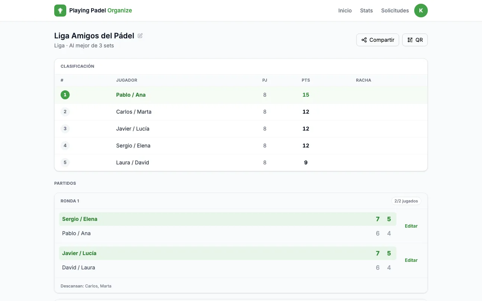Screen dimensions: 482x301
Task: Open the QR code button
Action: click(x=415, y=40)
